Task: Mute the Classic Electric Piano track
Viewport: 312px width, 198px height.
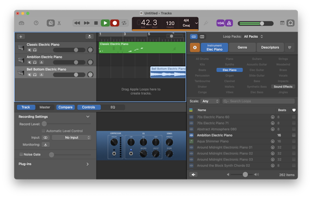Action: point(29,50)
